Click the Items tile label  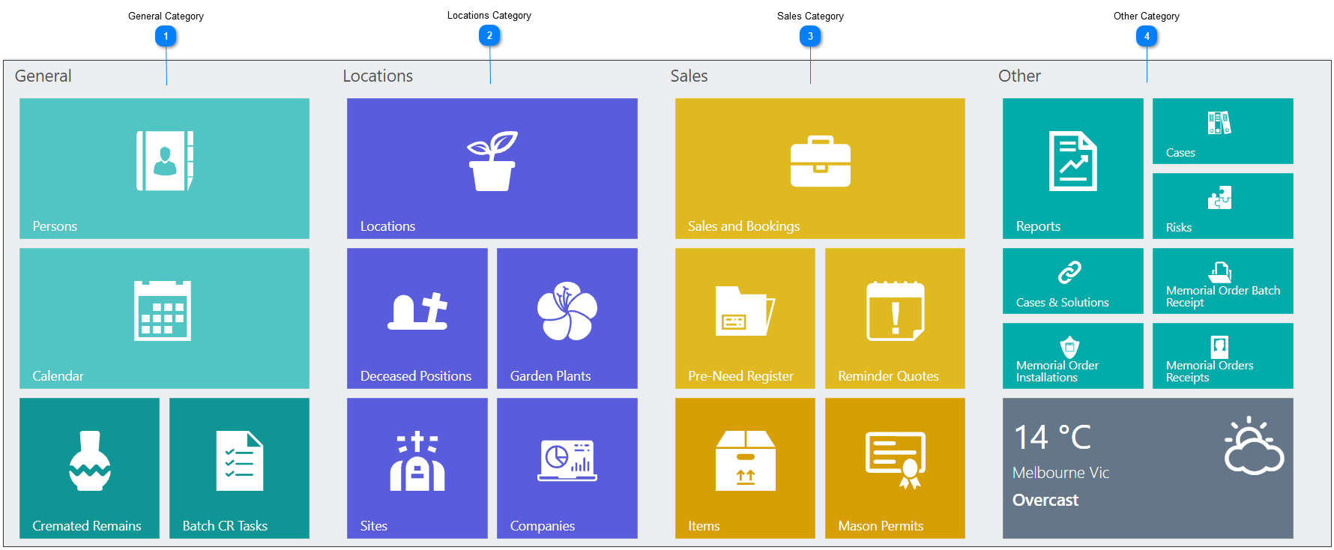704,526
